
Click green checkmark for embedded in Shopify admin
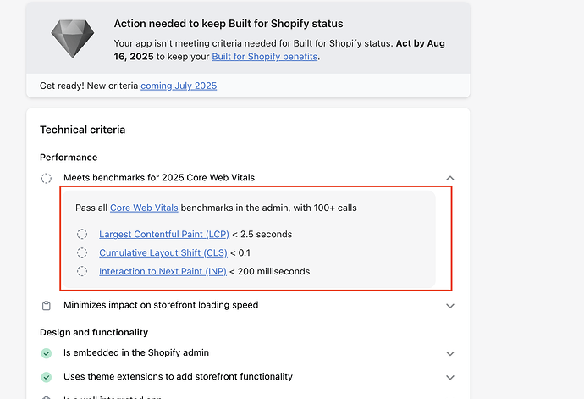[x=47, y=353]
